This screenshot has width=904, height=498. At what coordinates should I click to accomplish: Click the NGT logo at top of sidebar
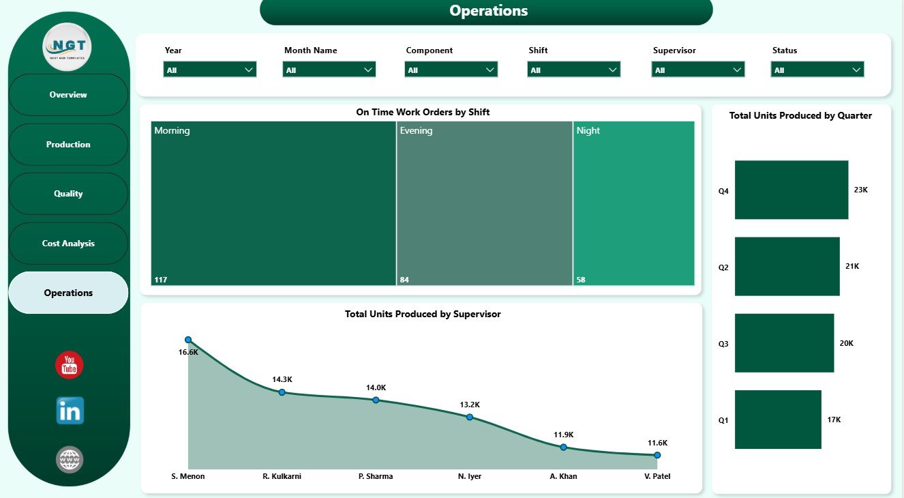tap(67, 46)
